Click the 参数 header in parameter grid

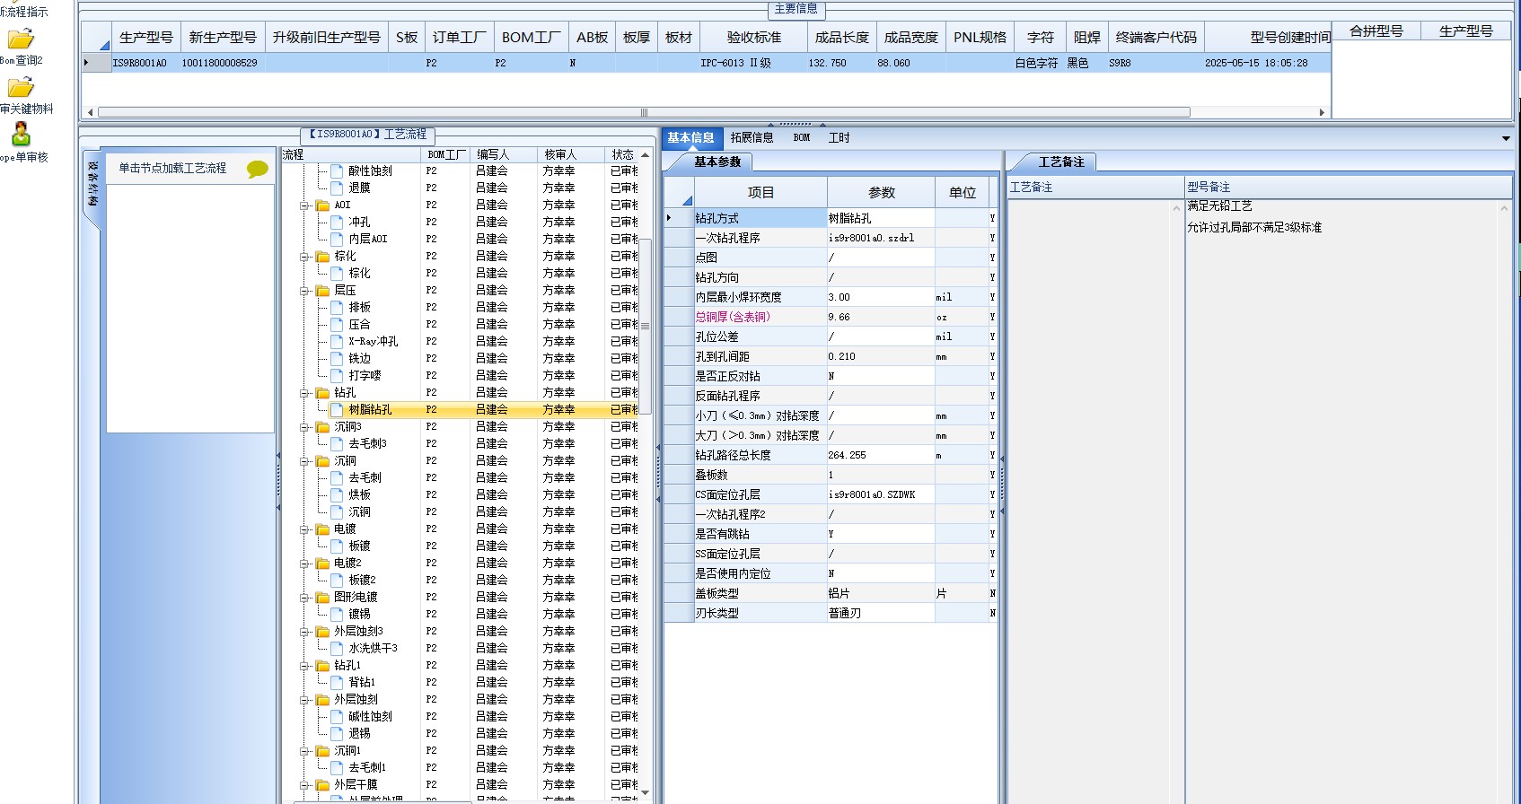click(882, 193)
